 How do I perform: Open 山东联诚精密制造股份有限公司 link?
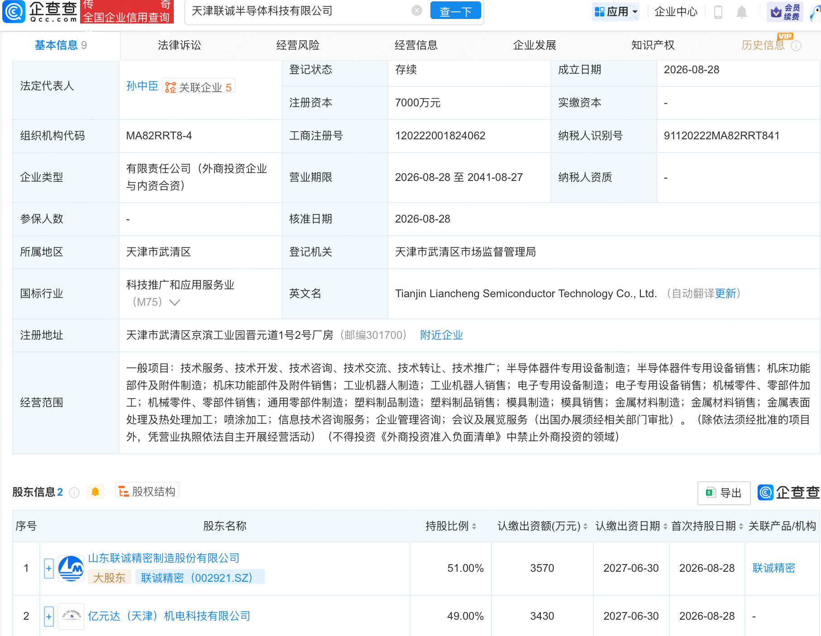coord(164,558)
